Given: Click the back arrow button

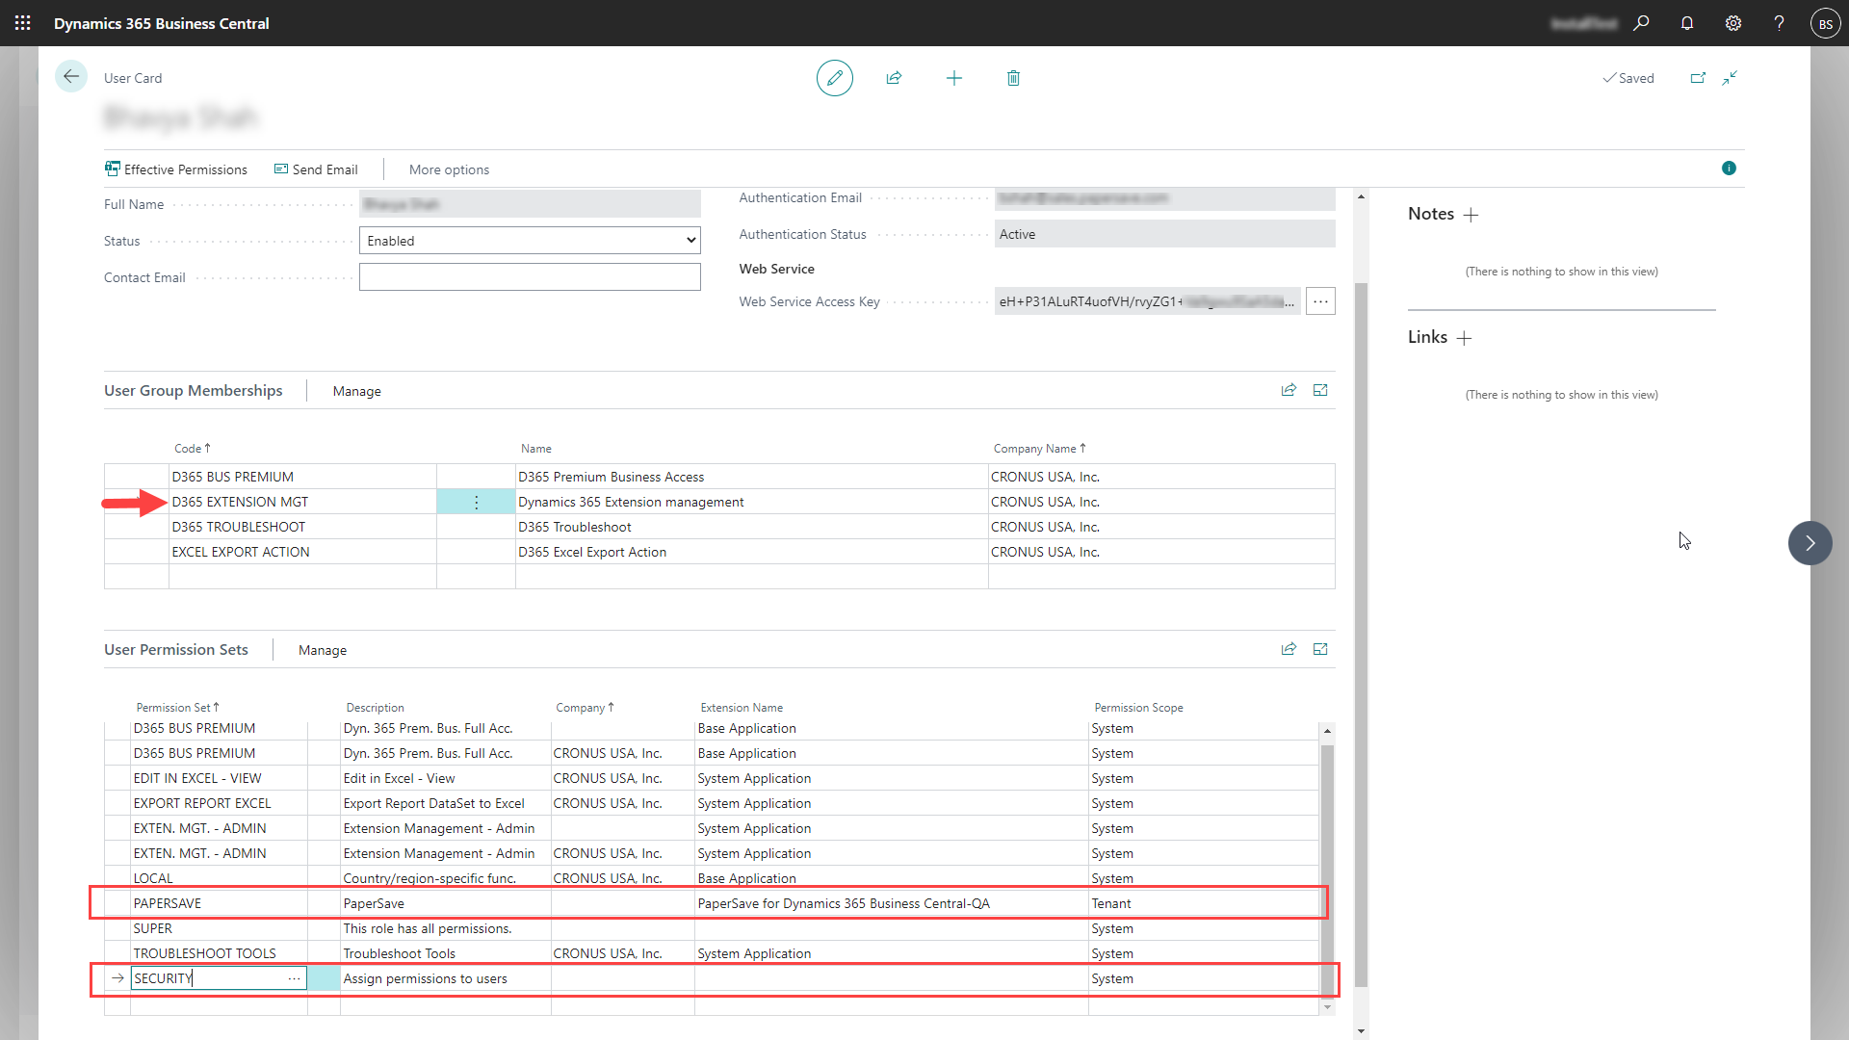Looking at the screenshot, I should [71, 77].
